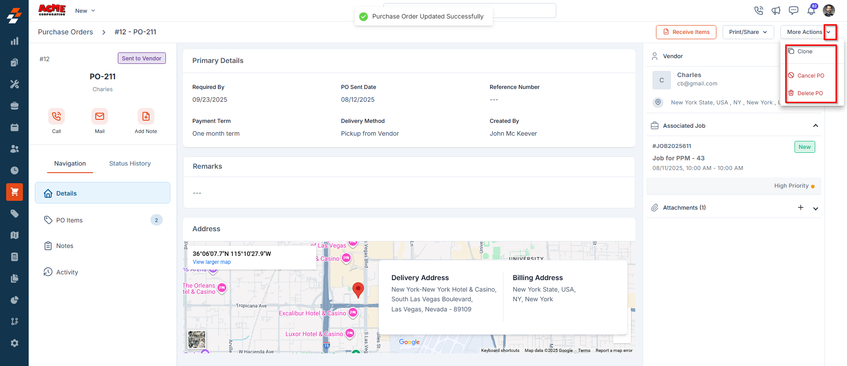The image size is (847, 366).
Task: Open the settings gear sidebar icon
Action: click(15, 343)
